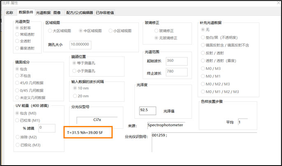The image size is (282, 166).
Task: Select the 已存容差值 tab
Action: coord(106,13)
